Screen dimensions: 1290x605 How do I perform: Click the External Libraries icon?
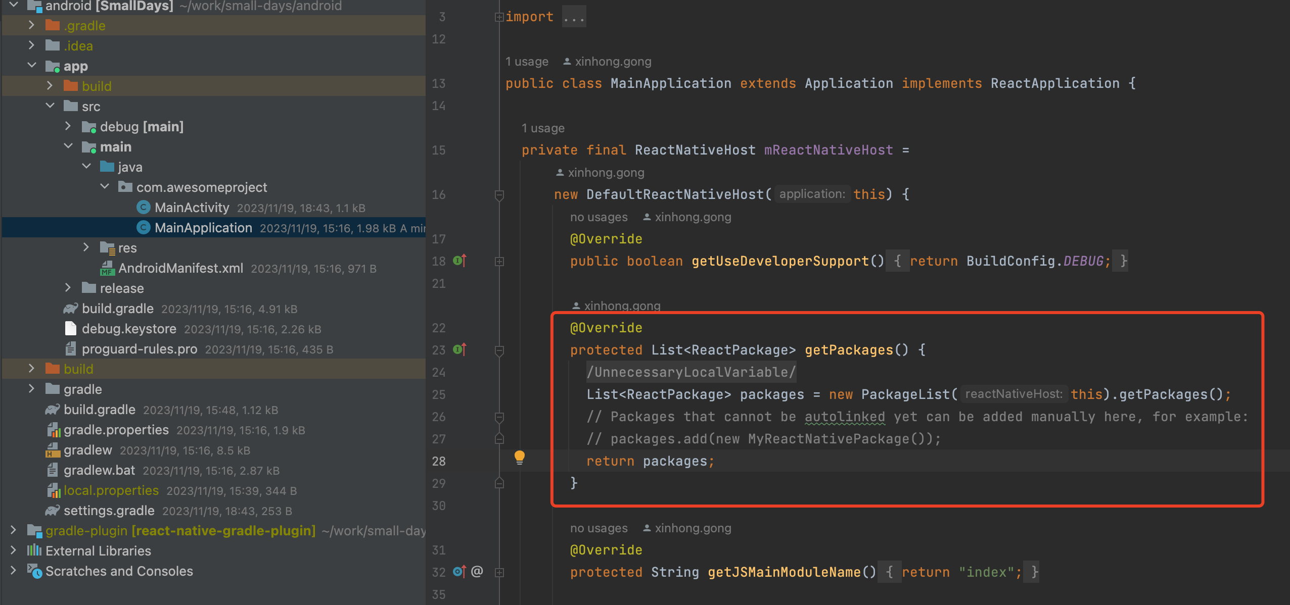tap(34, 550)
